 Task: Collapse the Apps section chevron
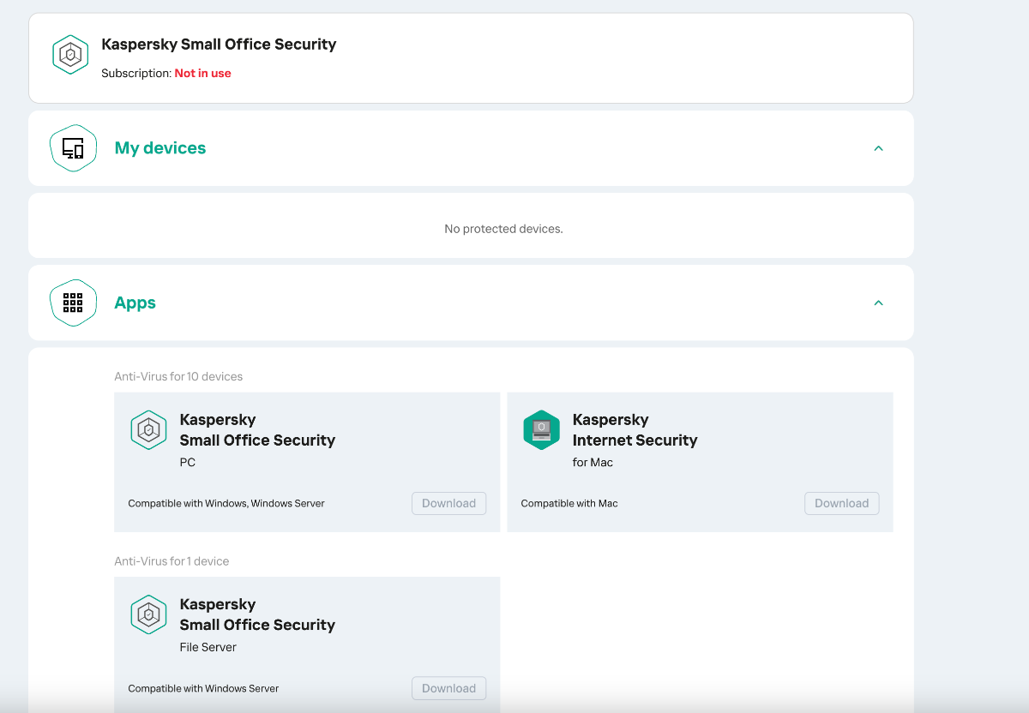coord(878,303)
